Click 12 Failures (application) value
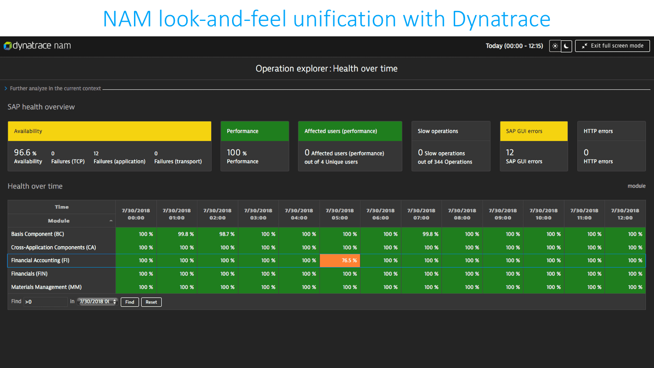The height and width of the screenshot is (368, 654). coord(119,158)
